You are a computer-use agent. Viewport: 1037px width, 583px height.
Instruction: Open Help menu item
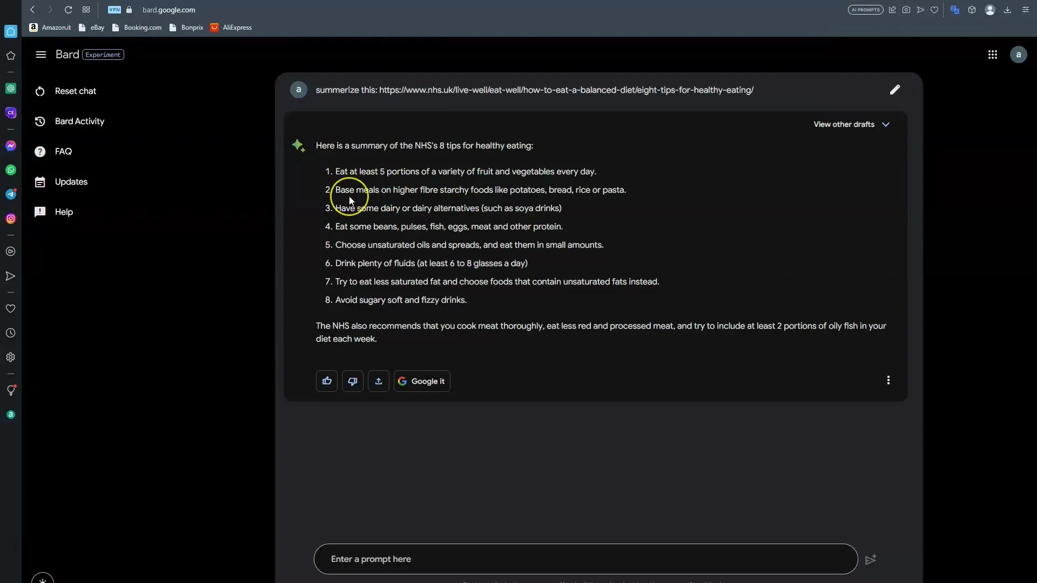tap(64, 212)
